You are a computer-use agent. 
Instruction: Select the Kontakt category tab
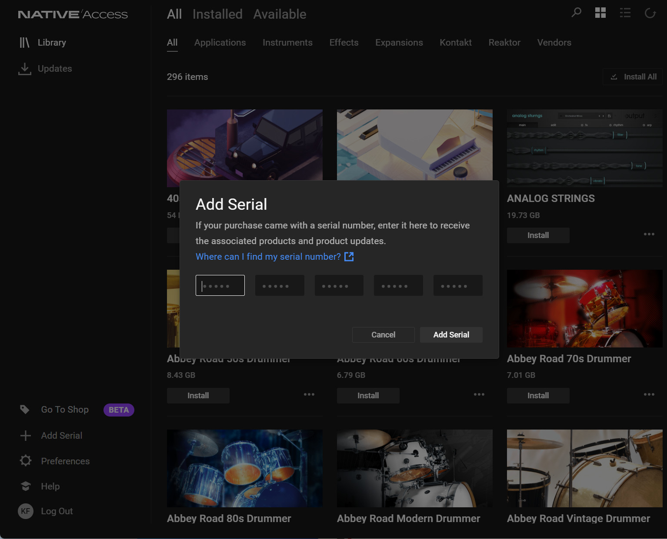(456, 43)
